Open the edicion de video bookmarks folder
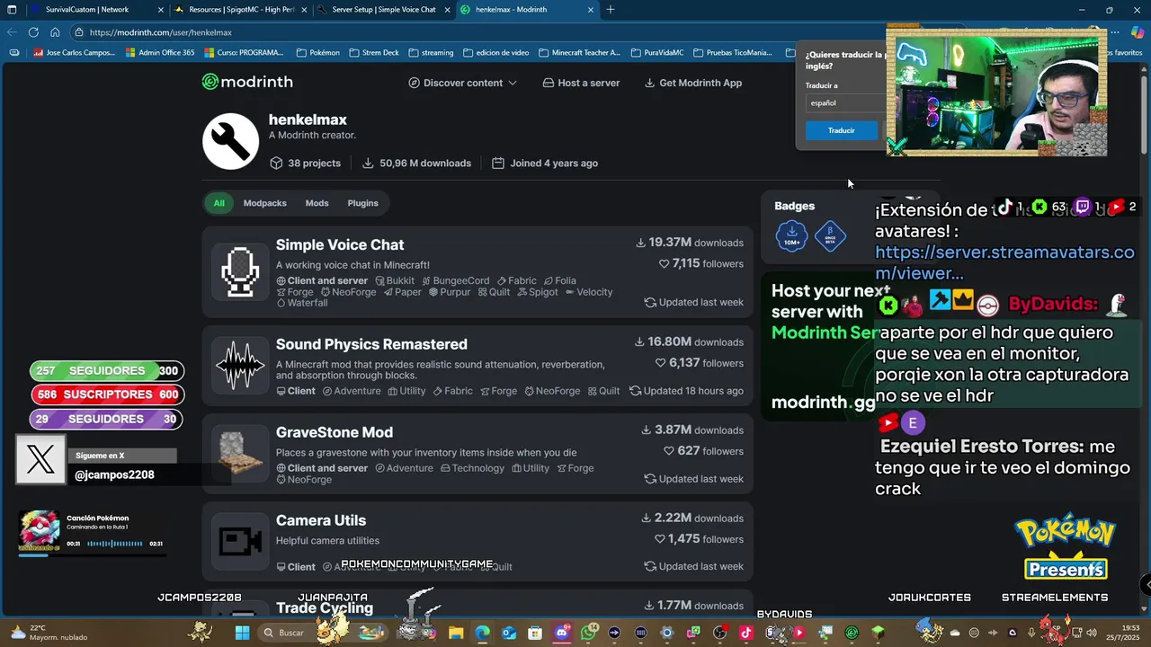The width and height of the screenshot is (1151, 647). (495, 53)
